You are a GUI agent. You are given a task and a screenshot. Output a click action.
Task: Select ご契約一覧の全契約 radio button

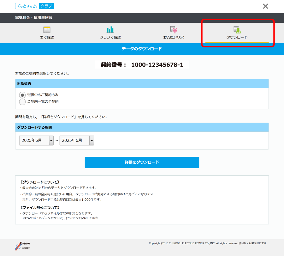click(22, 101)
